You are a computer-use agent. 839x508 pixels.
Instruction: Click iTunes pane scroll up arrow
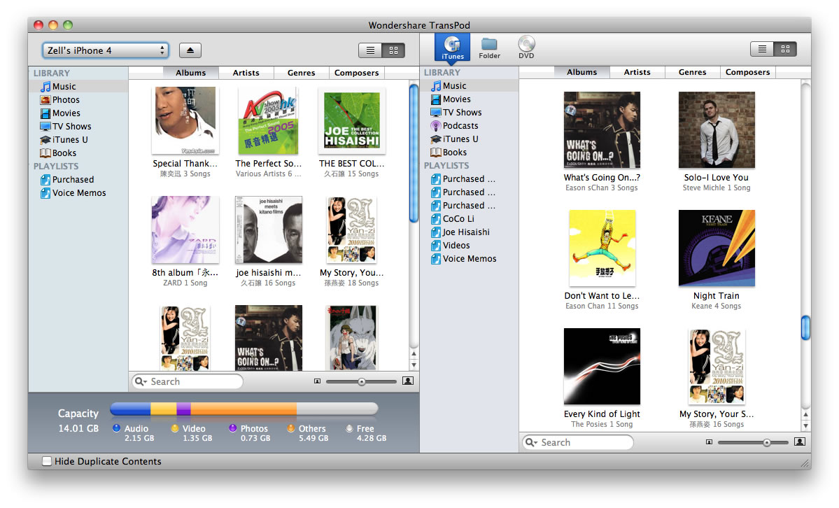(x=805, y=415)
